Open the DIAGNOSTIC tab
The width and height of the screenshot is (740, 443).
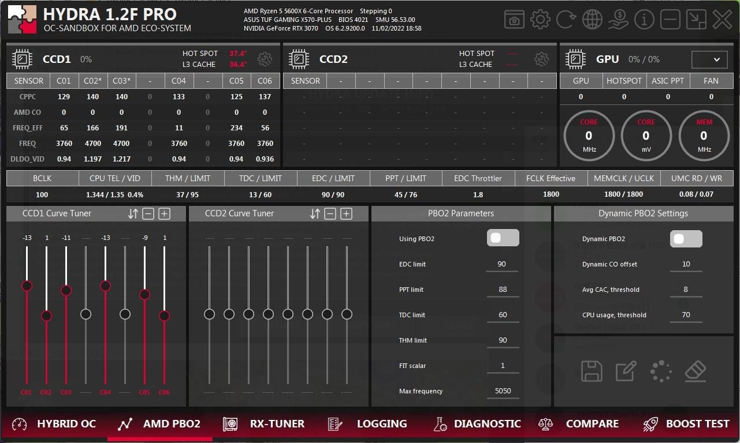(477, 424)
